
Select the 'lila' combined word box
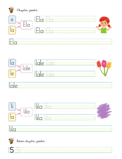[27, 112]
